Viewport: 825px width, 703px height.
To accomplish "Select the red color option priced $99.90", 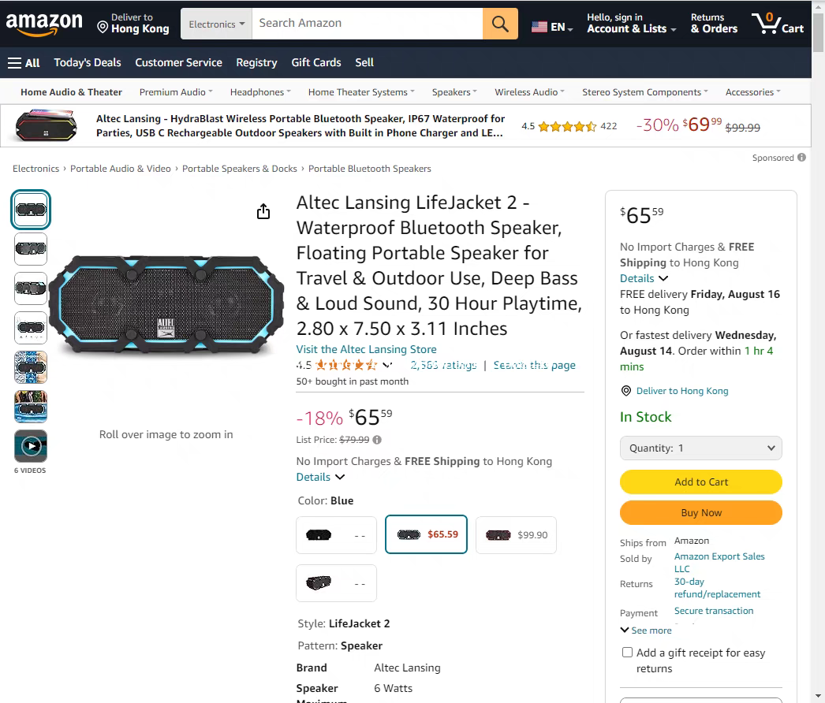I will coord(516,535).
